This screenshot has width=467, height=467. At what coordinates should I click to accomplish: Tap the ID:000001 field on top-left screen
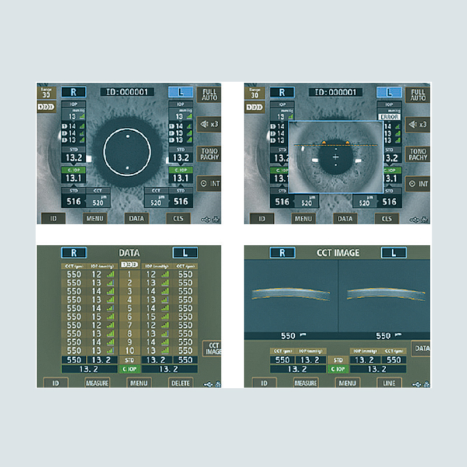click(x=127, y=92)
